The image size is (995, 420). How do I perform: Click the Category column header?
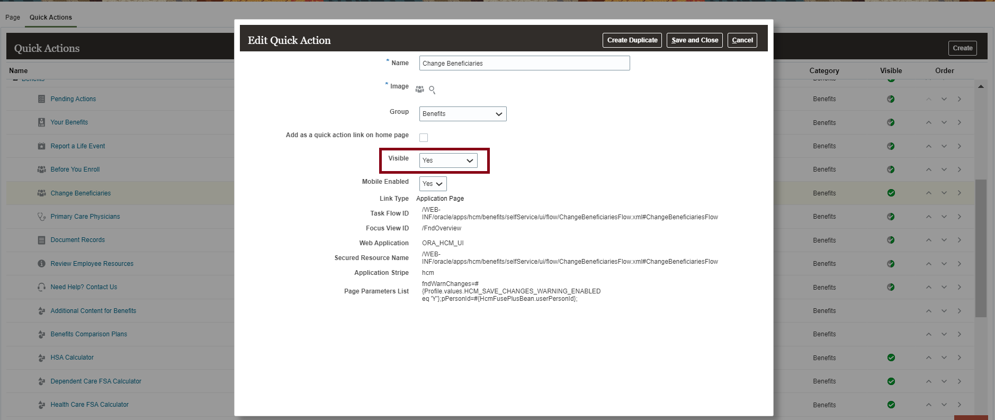824,70
